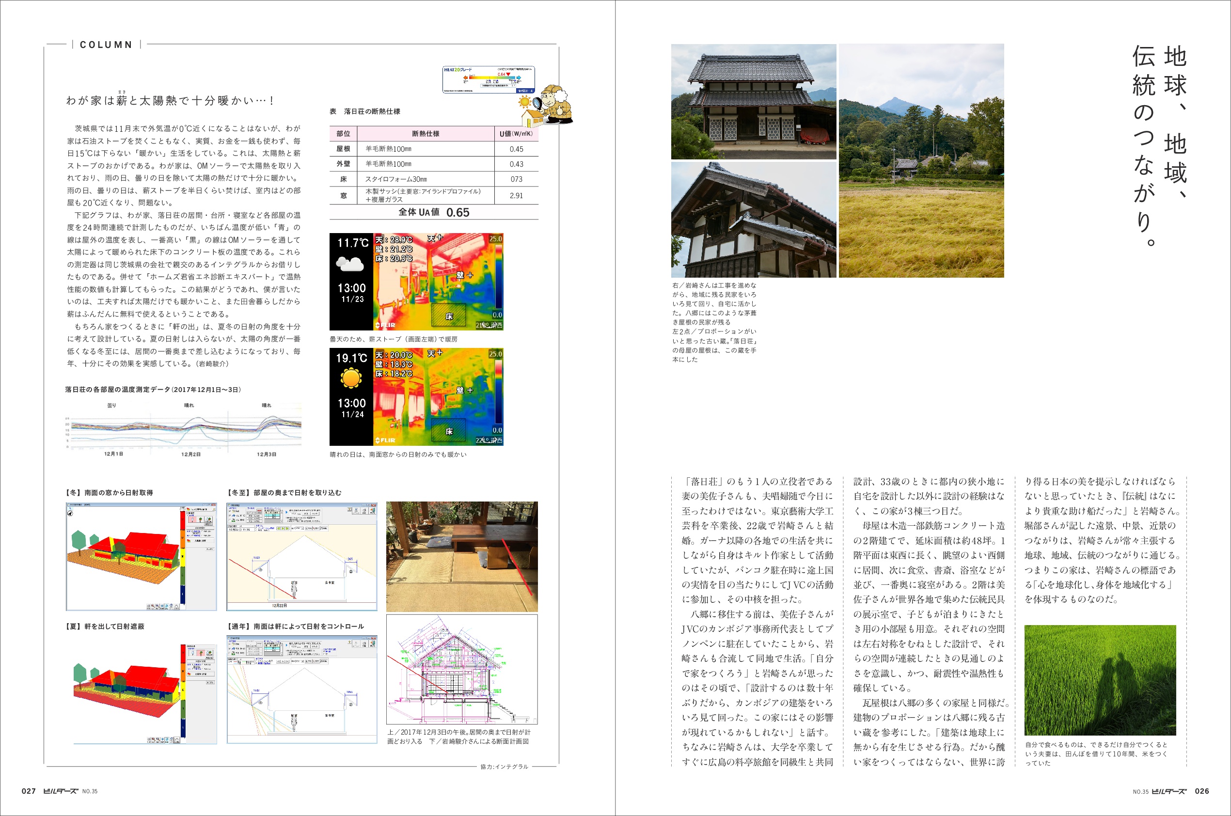1231x816 pixels.
Task: Click headline わが家は薪と太陽熱で十分暖かい…！
Action: pos(170,100)
